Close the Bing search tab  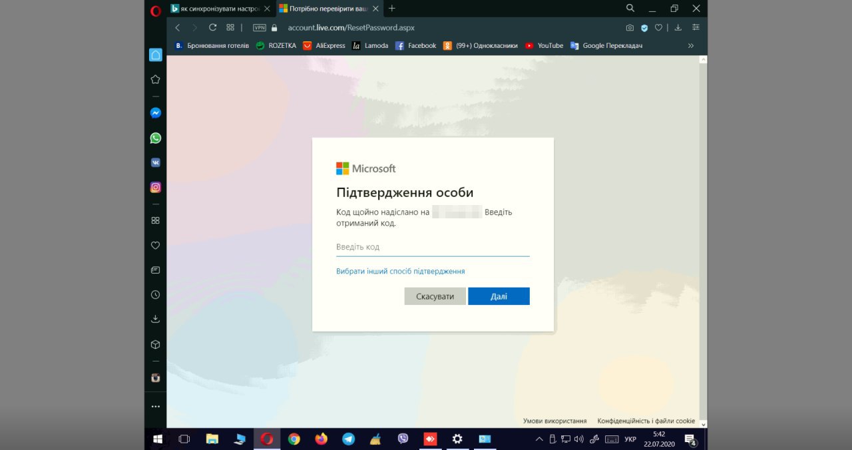coord(267,9)
